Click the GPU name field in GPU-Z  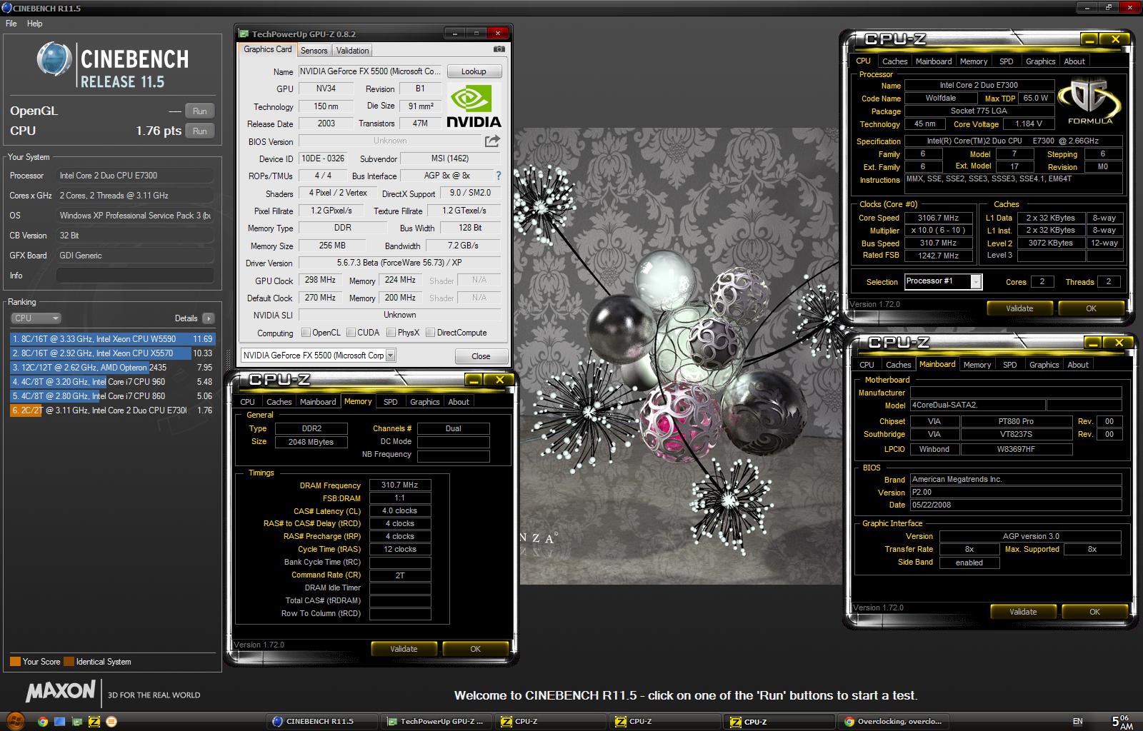click(370, 71)
